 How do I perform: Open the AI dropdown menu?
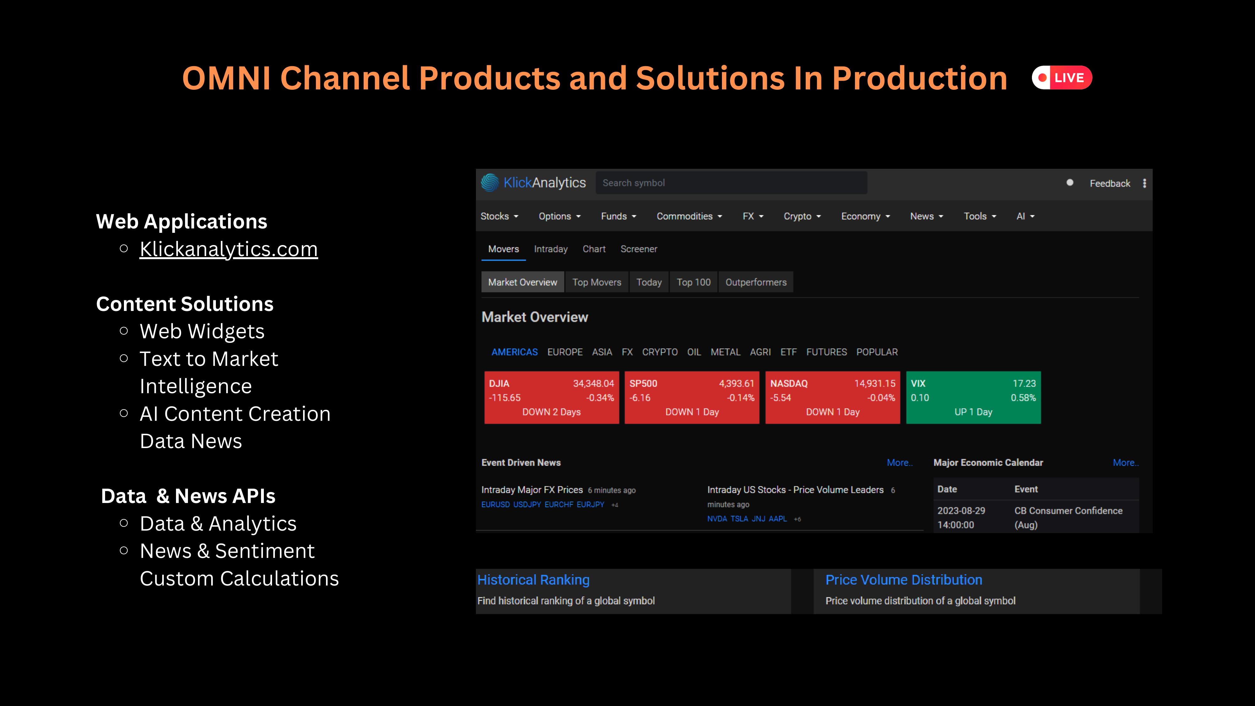[x=1026, y=216]
